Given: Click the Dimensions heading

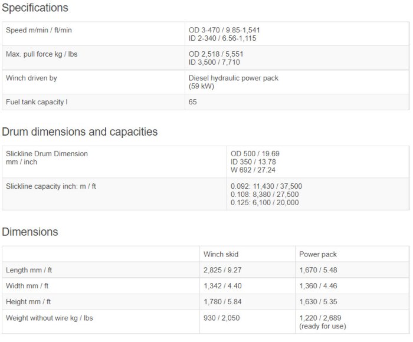Looking at the screenshot, I should click(30, 232).
